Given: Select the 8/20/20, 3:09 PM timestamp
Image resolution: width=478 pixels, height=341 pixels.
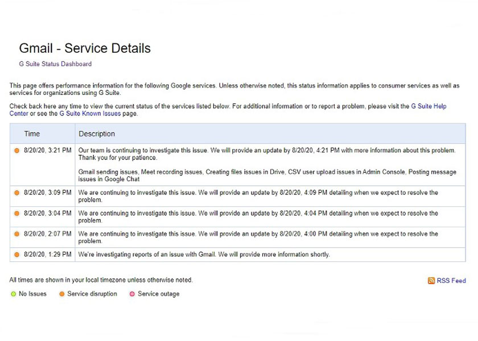Looking at the screenshot, I should click(x=48, y=193).
